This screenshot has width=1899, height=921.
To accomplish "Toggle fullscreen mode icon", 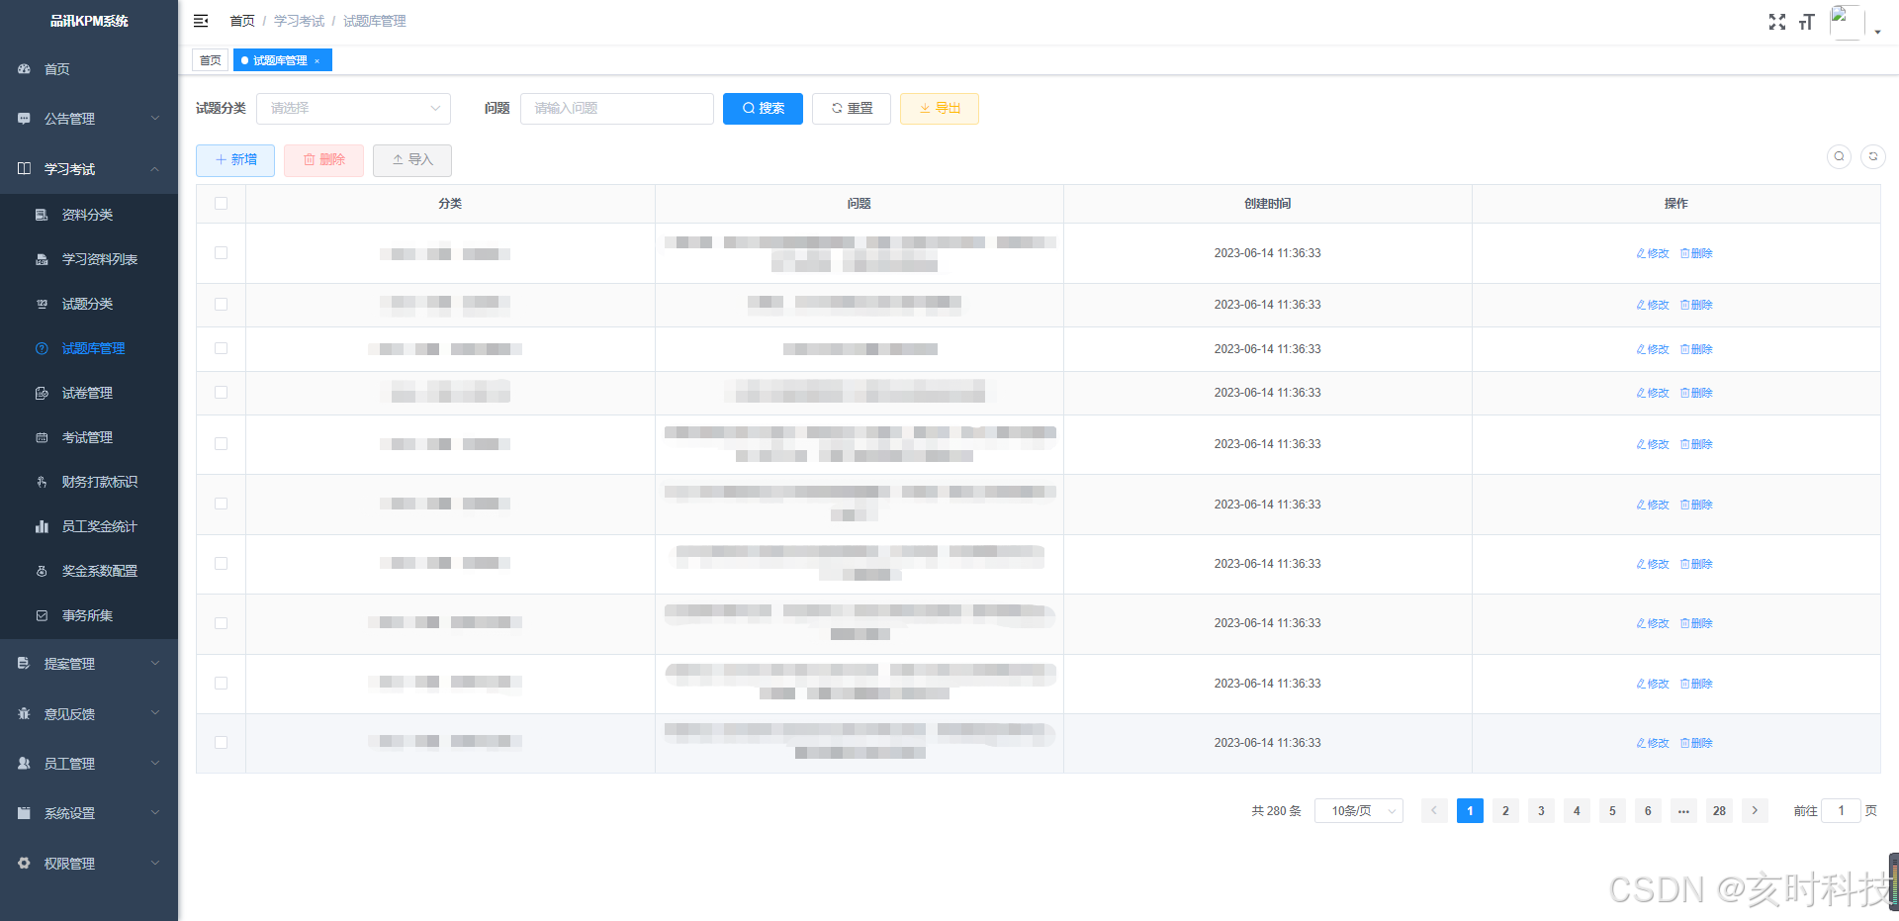I will (1777, 22).
